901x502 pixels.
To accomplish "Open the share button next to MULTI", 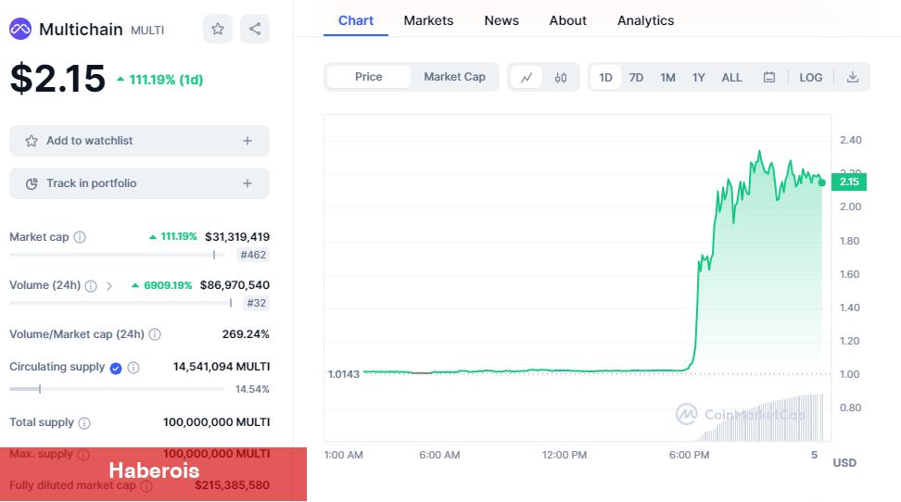I will click(x=255, y=29).
